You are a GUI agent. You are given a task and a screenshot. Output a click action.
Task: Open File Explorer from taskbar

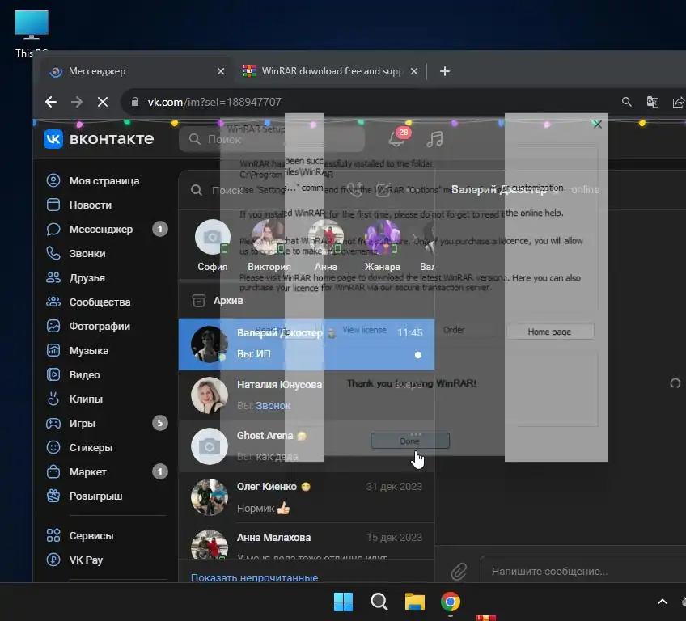tap(415, 602)
